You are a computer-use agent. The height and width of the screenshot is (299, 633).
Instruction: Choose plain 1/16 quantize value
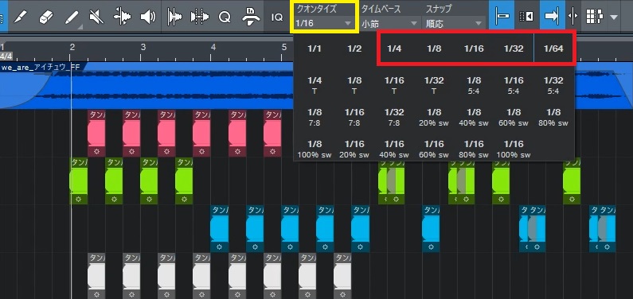click(x=474, y=49)
